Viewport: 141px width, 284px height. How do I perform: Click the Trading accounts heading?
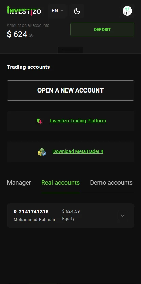point(28,67)
